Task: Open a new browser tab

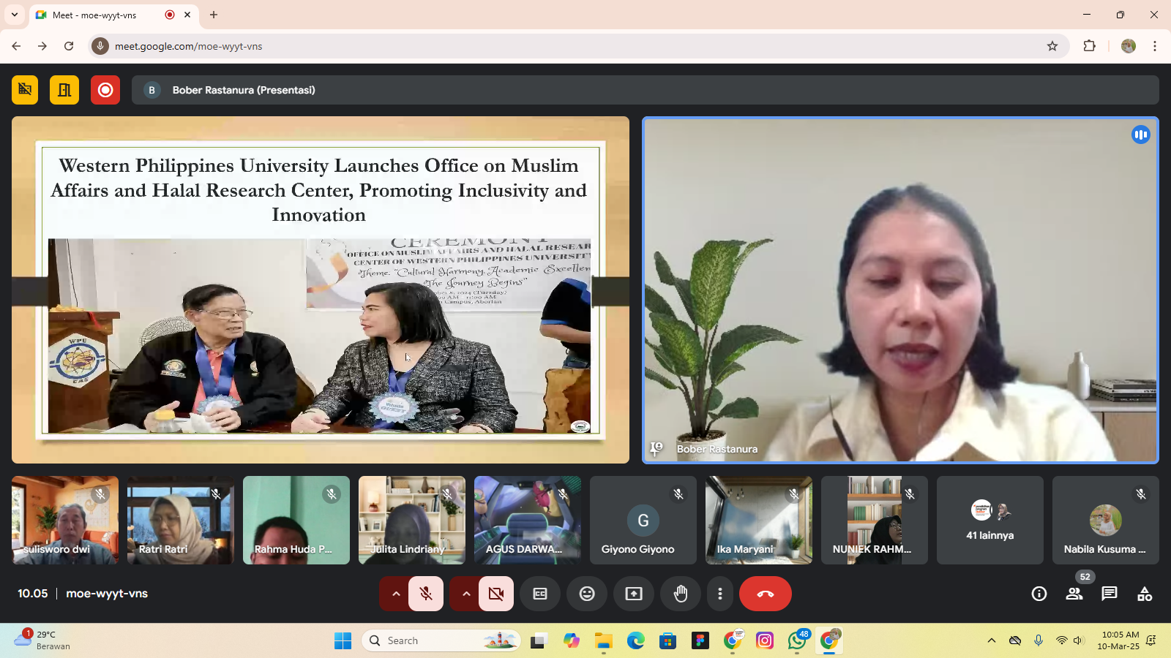Action: pyautogui.click(x=214, y=15)
